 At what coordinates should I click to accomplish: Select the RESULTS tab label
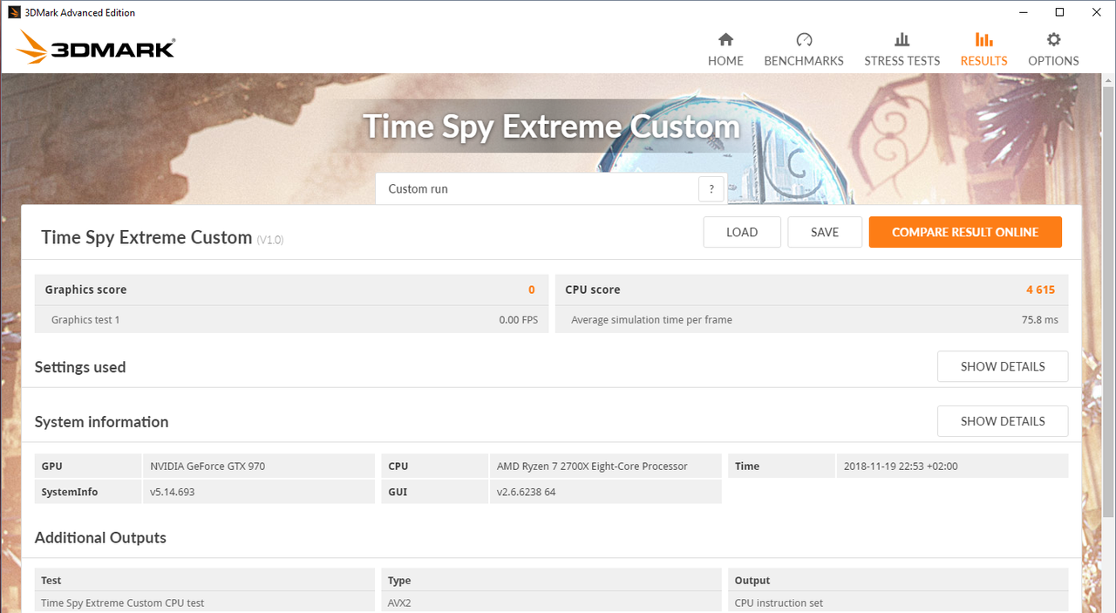tap(983, 61)
